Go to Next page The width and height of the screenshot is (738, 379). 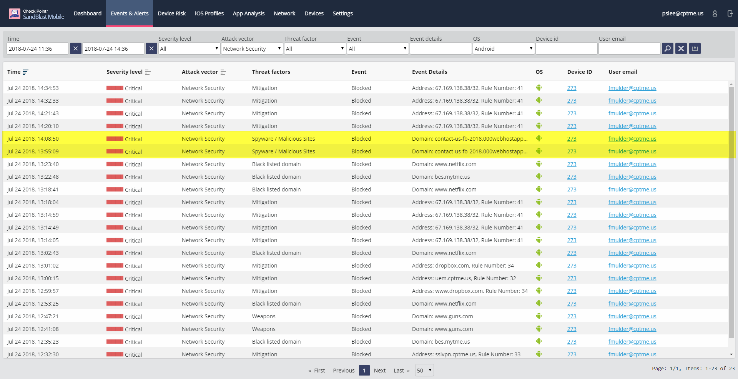pyautogui.click(x=380, y=371)
